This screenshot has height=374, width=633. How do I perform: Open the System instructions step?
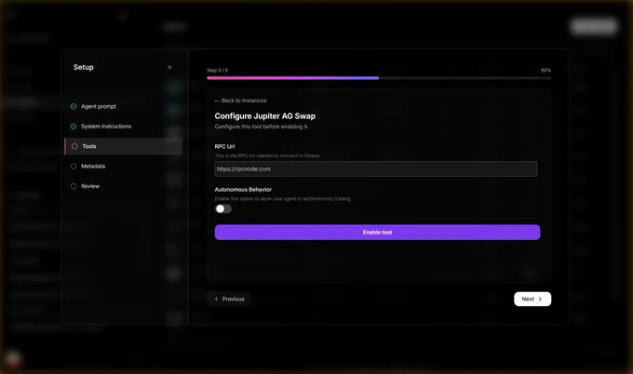pos(106,127)
